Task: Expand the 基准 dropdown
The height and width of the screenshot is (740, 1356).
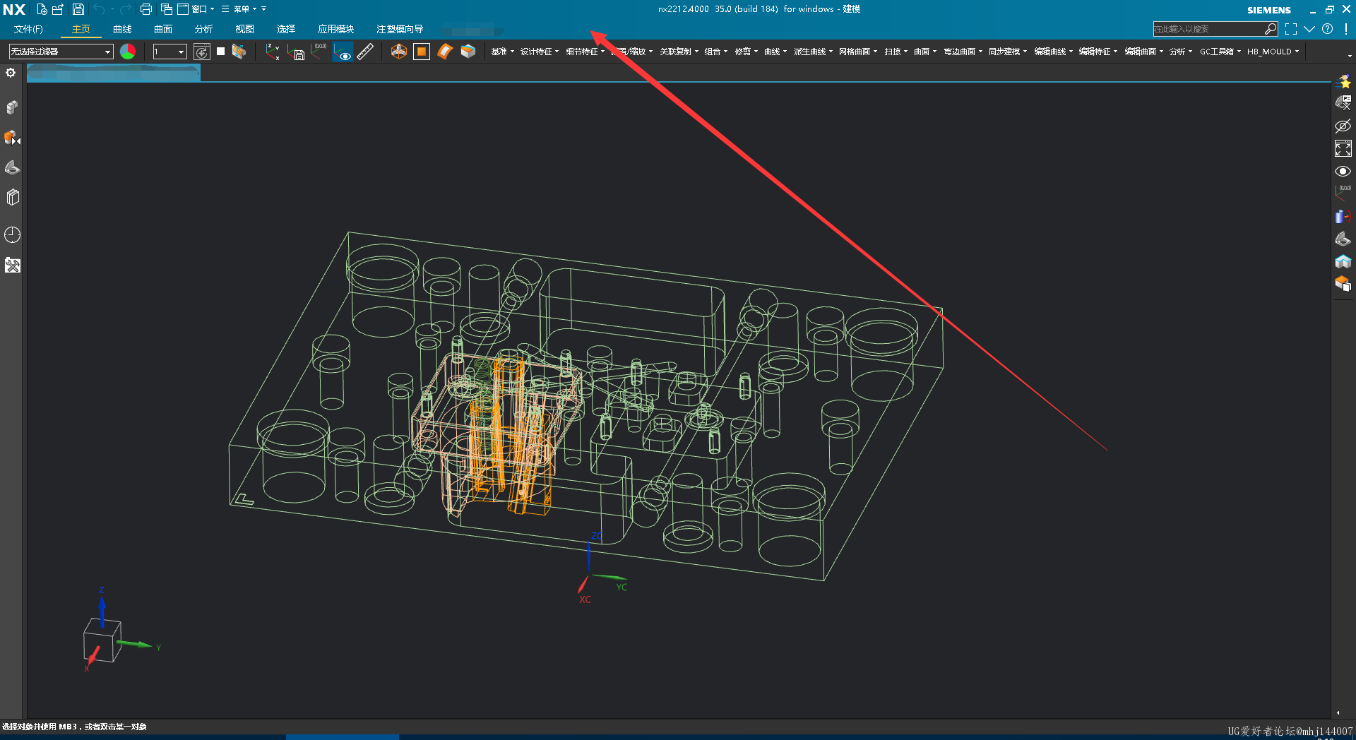Action: pos(503,52)
